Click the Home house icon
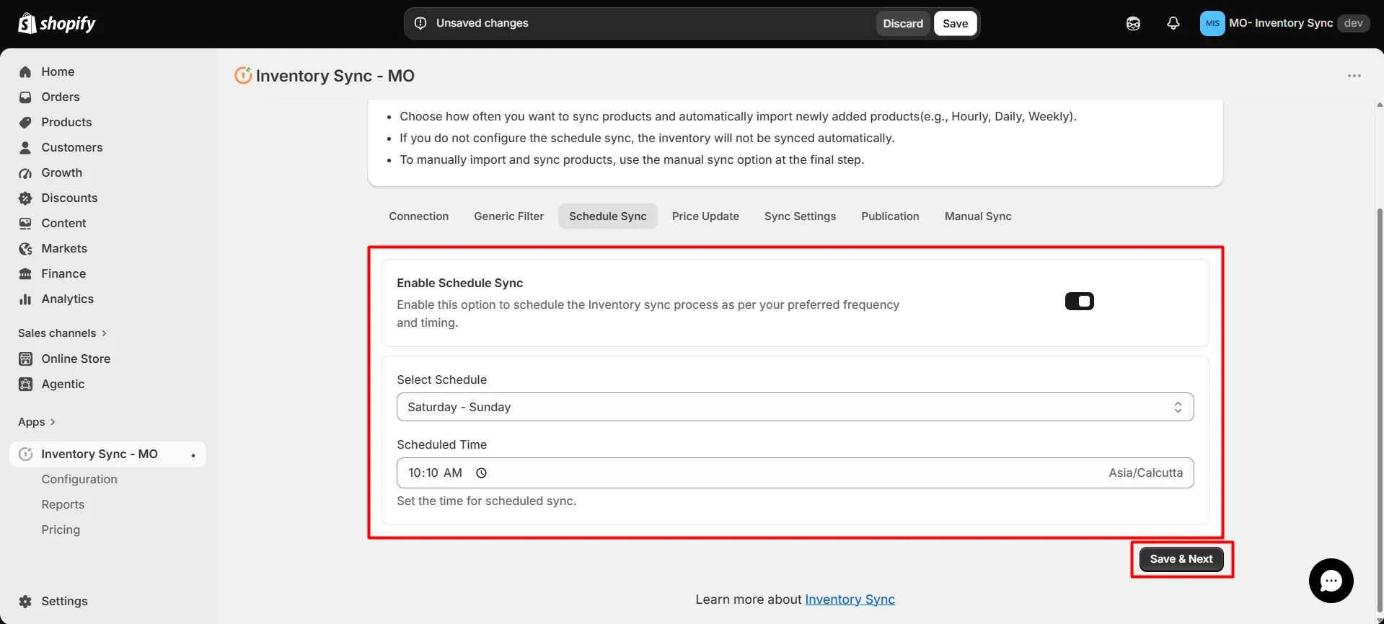The image size is (1384, 624). point(25,72)
